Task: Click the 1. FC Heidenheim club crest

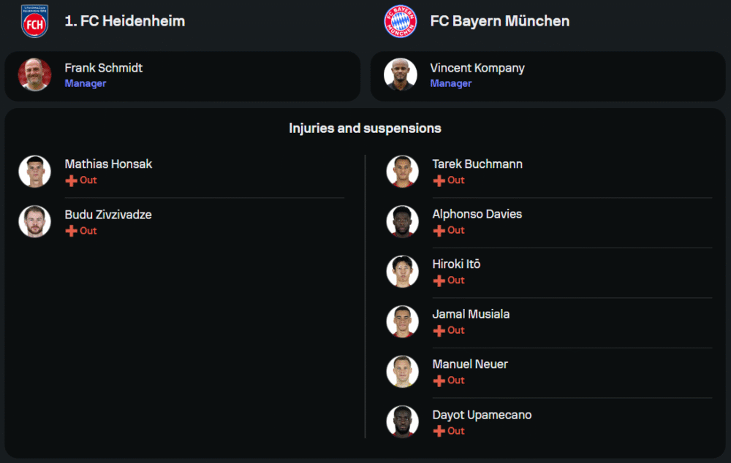Action: pyautogui.click(x=34, y=21)
